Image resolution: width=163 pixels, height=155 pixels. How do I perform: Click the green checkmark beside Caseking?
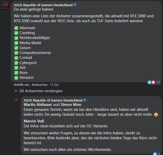tap(16, 33)
